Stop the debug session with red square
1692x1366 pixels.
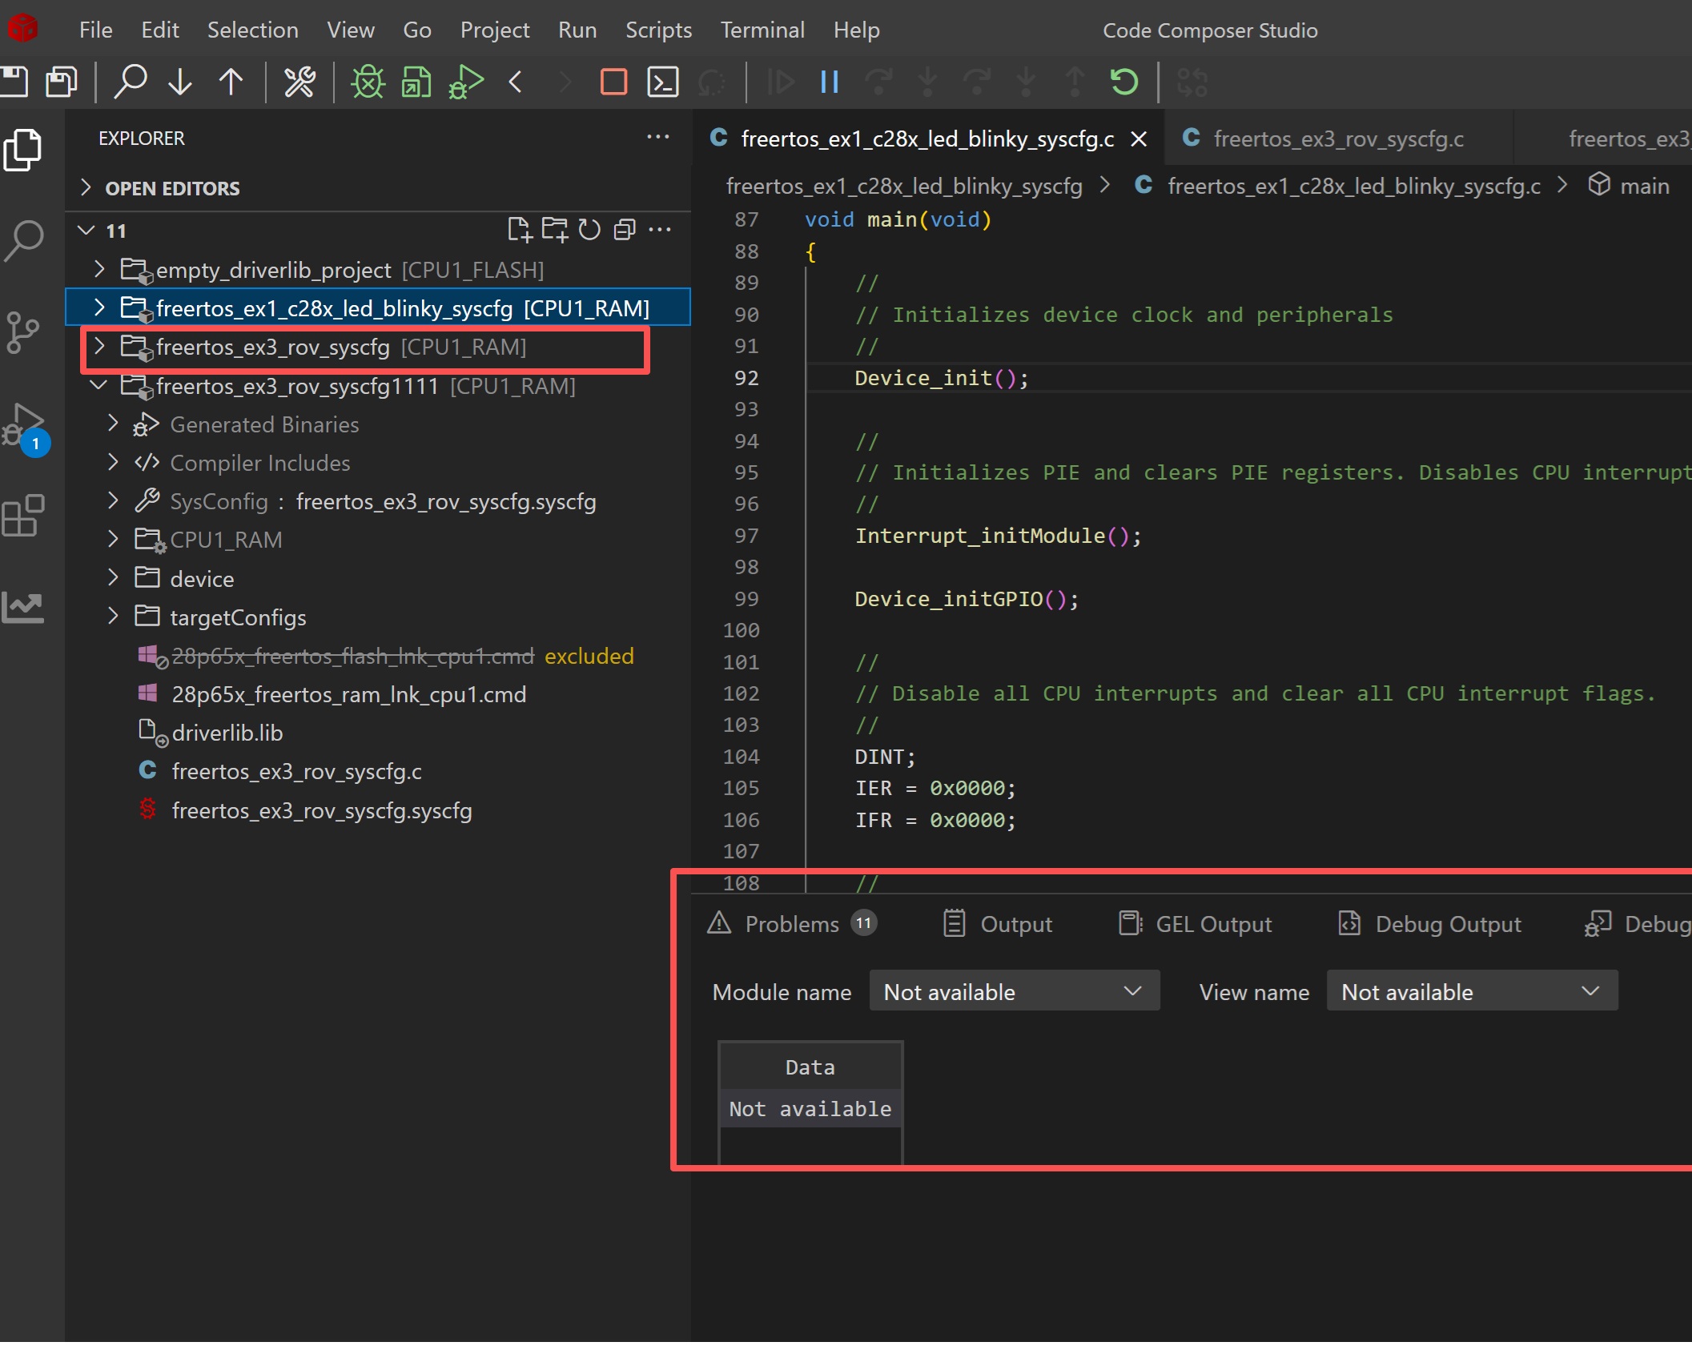(614, 82)
